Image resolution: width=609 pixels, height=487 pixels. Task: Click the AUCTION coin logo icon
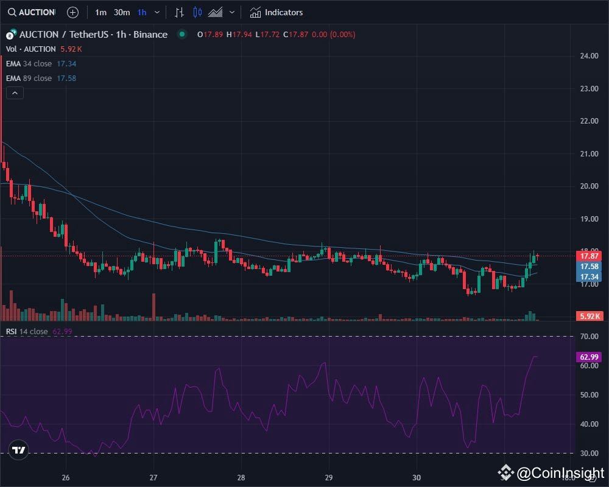tap(11, 35)
